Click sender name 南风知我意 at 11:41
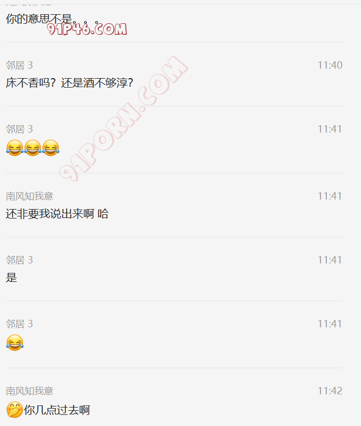 tap(30, 196)
